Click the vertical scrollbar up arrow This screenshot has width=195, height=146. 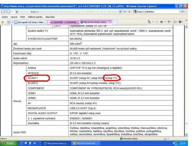click(186, 27)
